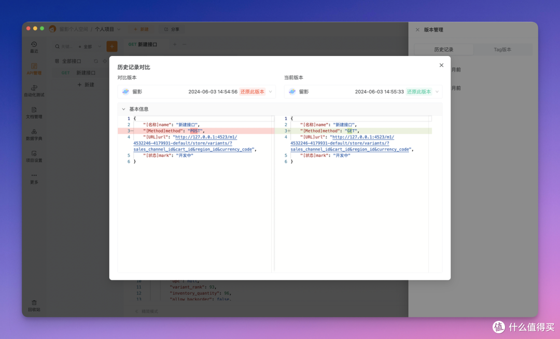
Task: Select the 全部接口 tree root
Action: pos(72,61)
